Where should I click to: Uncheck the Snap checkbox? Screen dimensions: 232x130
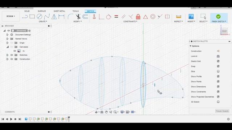click(x=218, y=66)
